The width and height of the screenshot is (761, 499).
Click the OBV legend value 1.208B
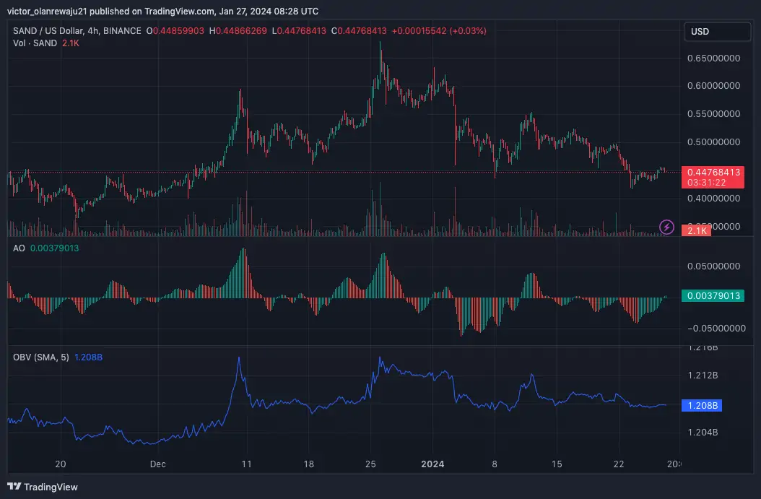88,357
